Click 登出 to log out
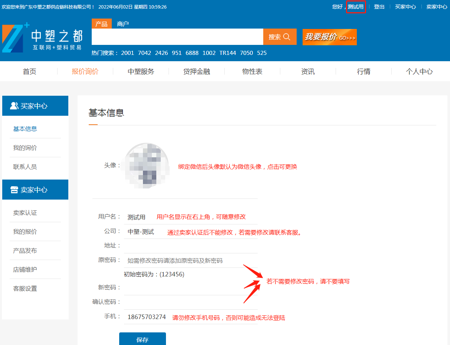The width and height of the screenshot is (450, 345). point(379,7)
